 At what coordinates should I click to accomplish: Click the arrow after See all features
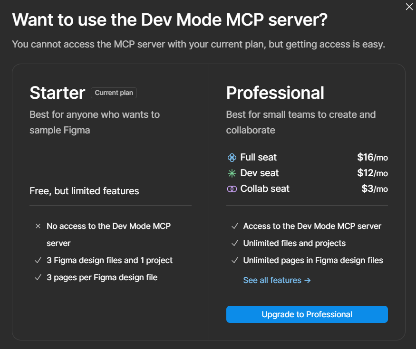pyautogui.click(x=308, y=280)
